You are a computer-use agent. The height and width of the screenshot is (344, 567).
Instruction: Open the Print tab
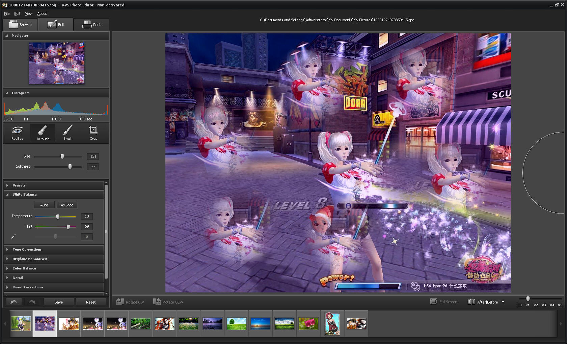pos(91,24)
